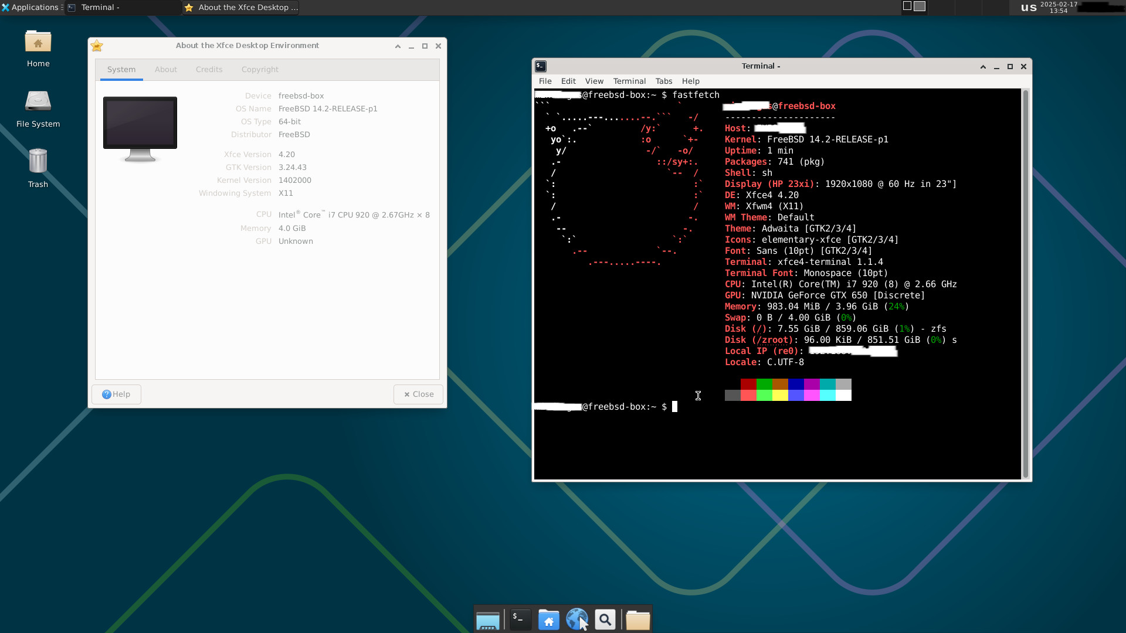Switch to the Copyright tab
1126x633 pixels.
pos(260,69)
